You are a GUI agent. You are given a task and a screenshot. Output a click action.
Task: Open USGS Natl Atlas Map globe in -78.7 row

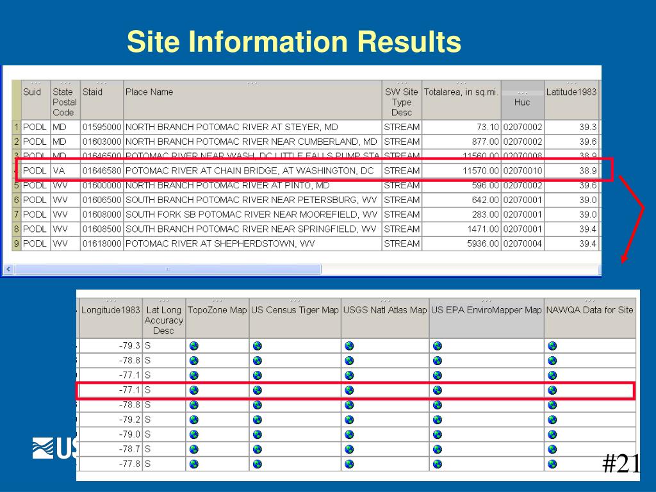tap(349, 449)
